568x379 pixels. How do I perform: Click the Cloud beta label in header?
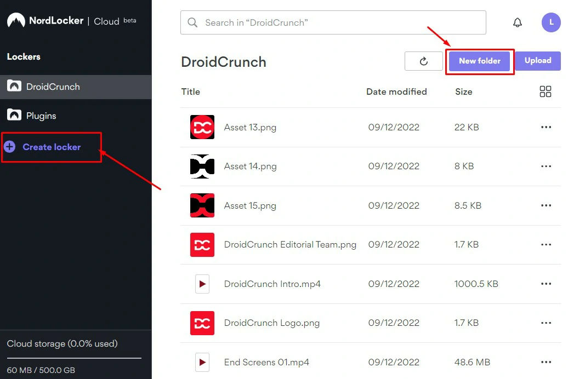tap(115, 21)
